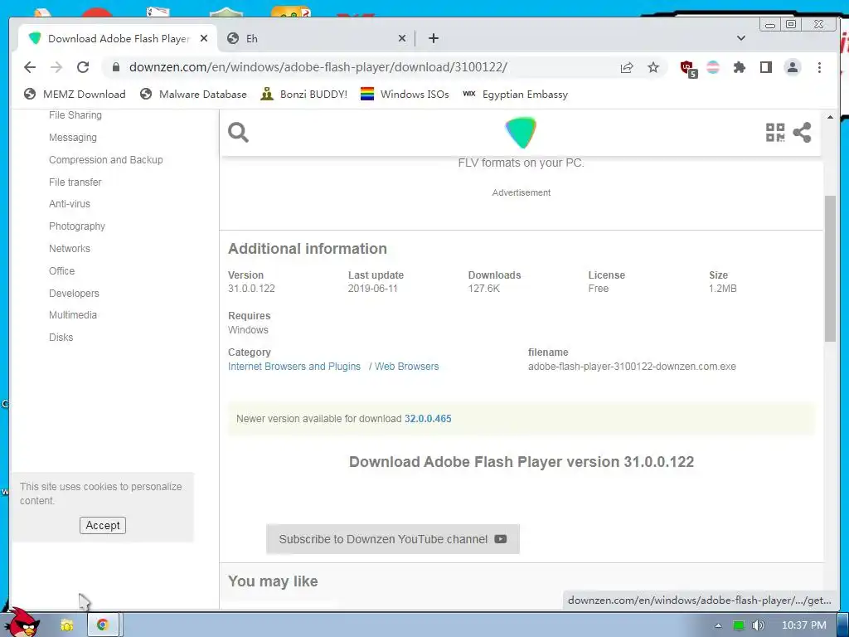Open the Anti-virus category

tap(70, 204)
